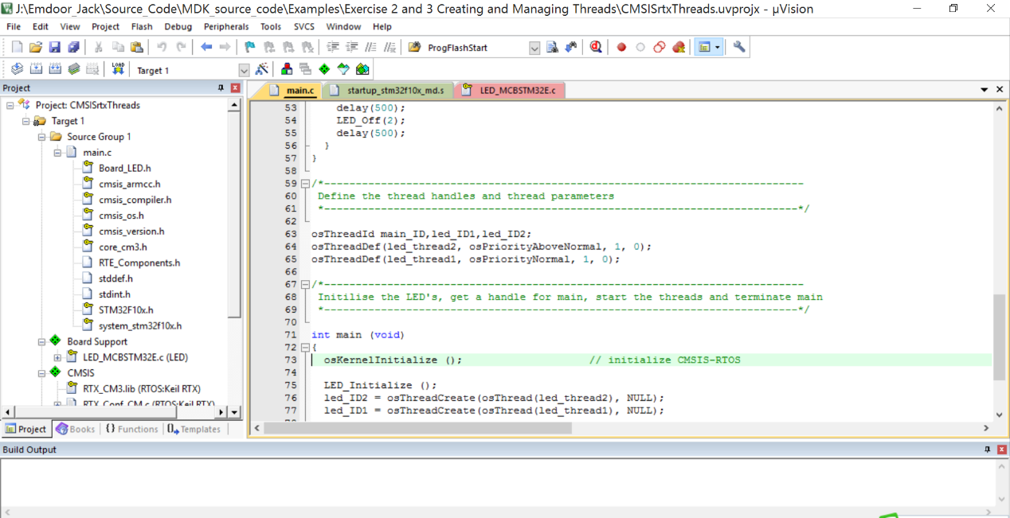Expand the LED_MCBSTM32E.c (LED) tree node
Image resolution: width=1010 pixels, height=518 pixels.
pos(57,358)
